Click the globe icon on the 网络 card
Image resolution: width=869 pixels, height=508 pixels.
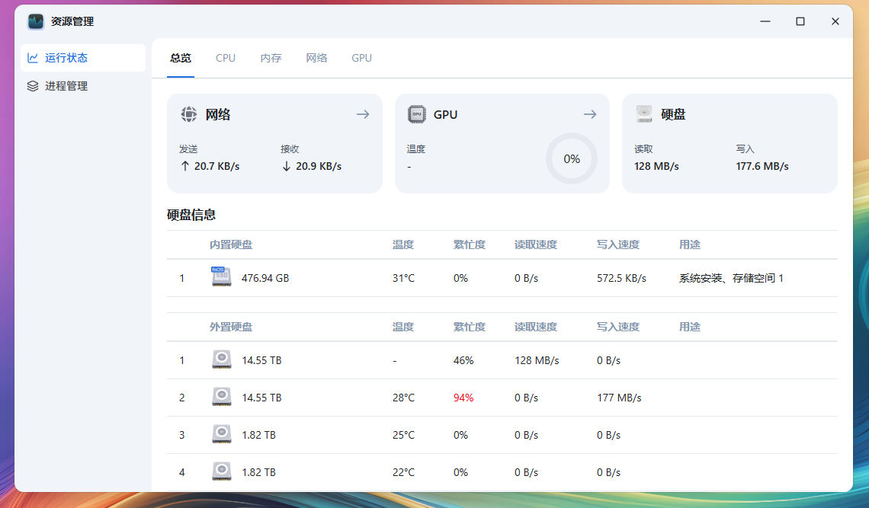189,114
